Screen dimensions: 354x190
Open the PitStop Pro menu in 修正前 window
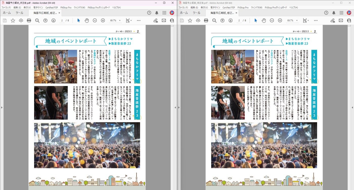click(x=66, y=8)
